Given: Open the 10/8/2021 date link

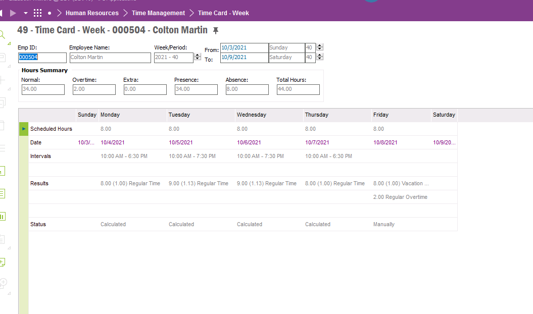Looking at the screenshot, I should click(x=385, y=143).
